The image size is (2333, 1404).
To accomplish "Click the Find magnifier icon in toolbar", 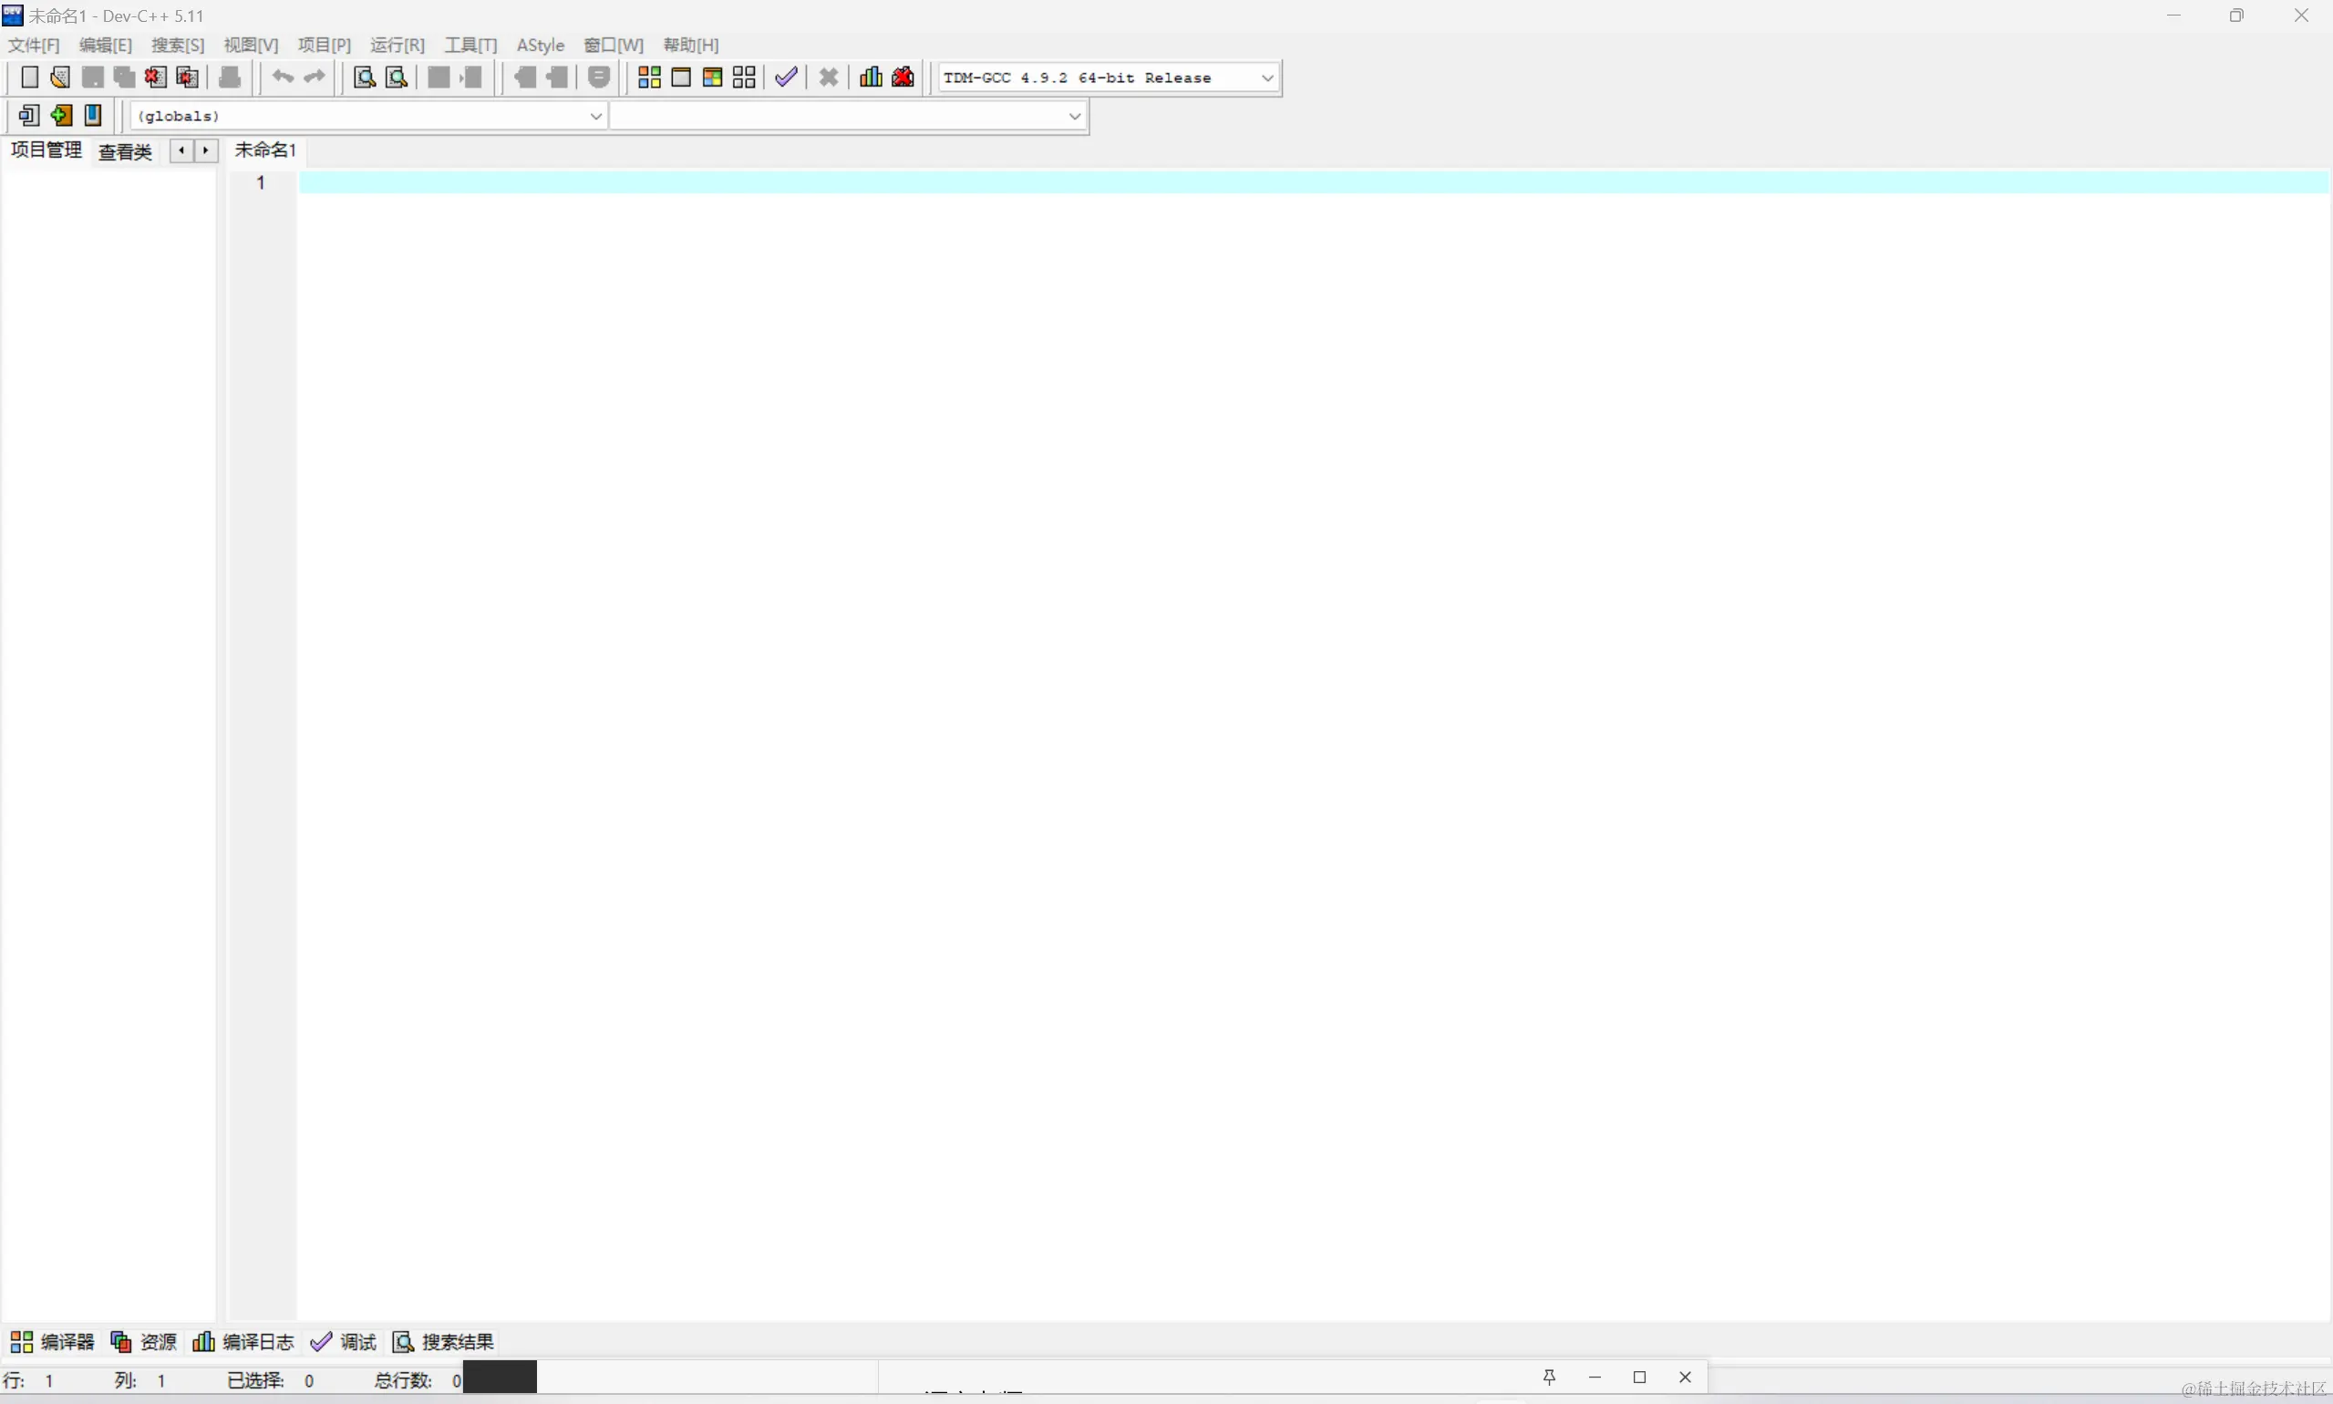I will click(365, 77).
